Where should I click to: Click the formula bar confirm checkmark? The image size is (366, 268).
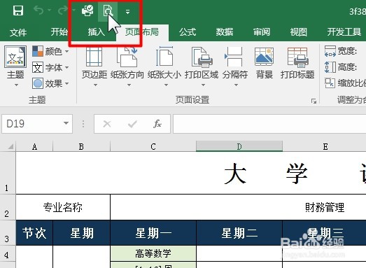[x=132, y=124]
